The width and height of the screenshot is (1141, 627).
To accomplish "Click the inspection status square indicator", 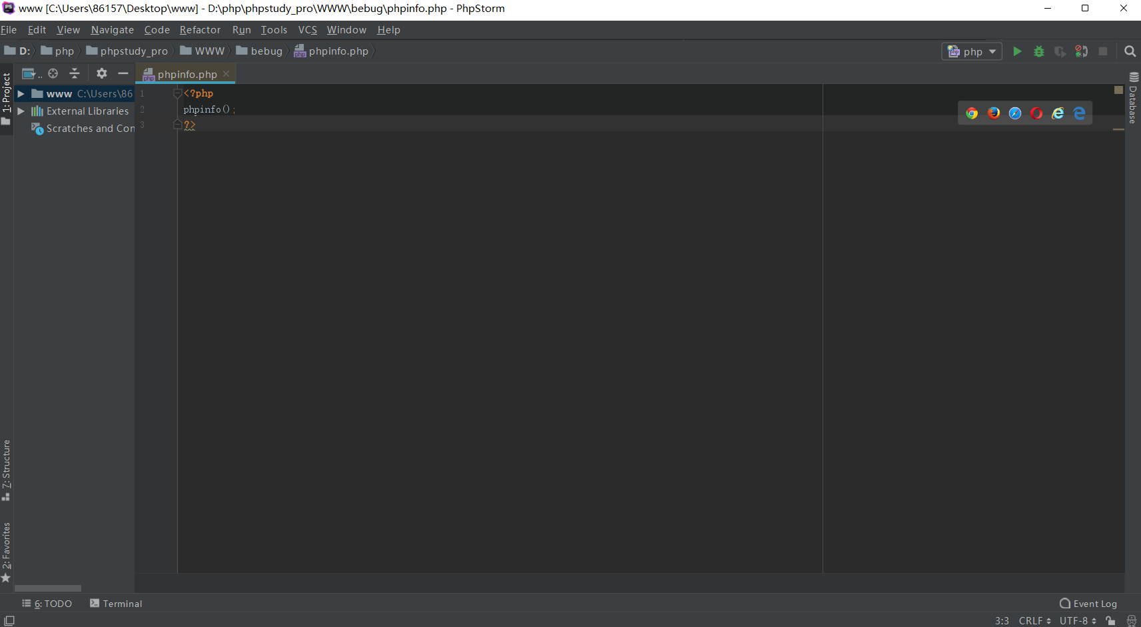I will coord(1118,89).
